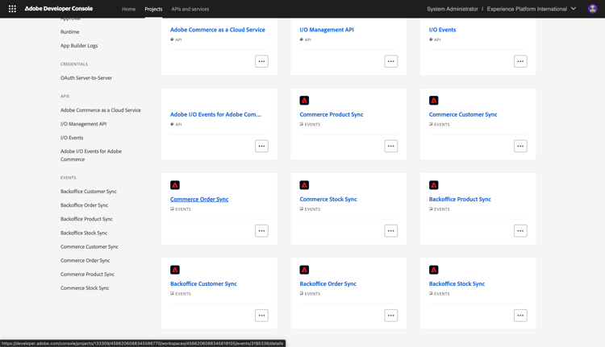605x347 pixels.
Task: Open the Backoffice Customer Sync card link
Action: (203, 284)
